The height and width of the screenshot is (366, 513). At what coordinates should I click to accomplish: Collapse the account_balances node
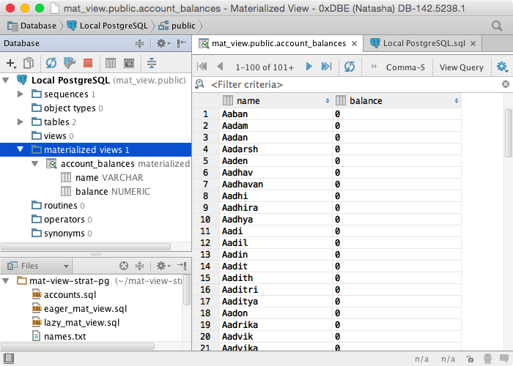tap(35, 164)
